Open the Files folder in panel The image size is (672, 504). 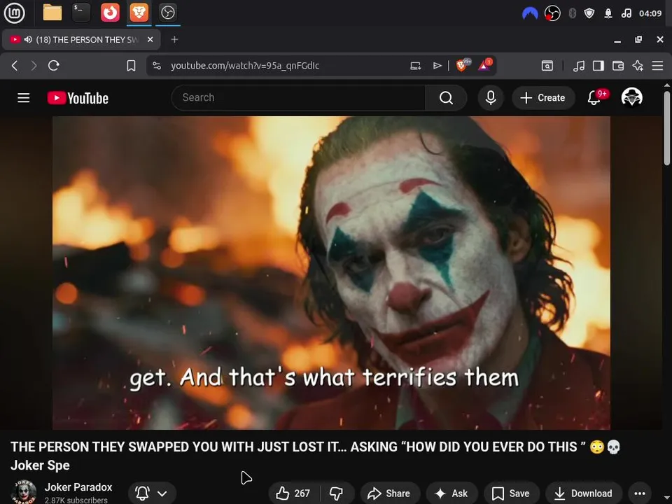pos(52,13)
